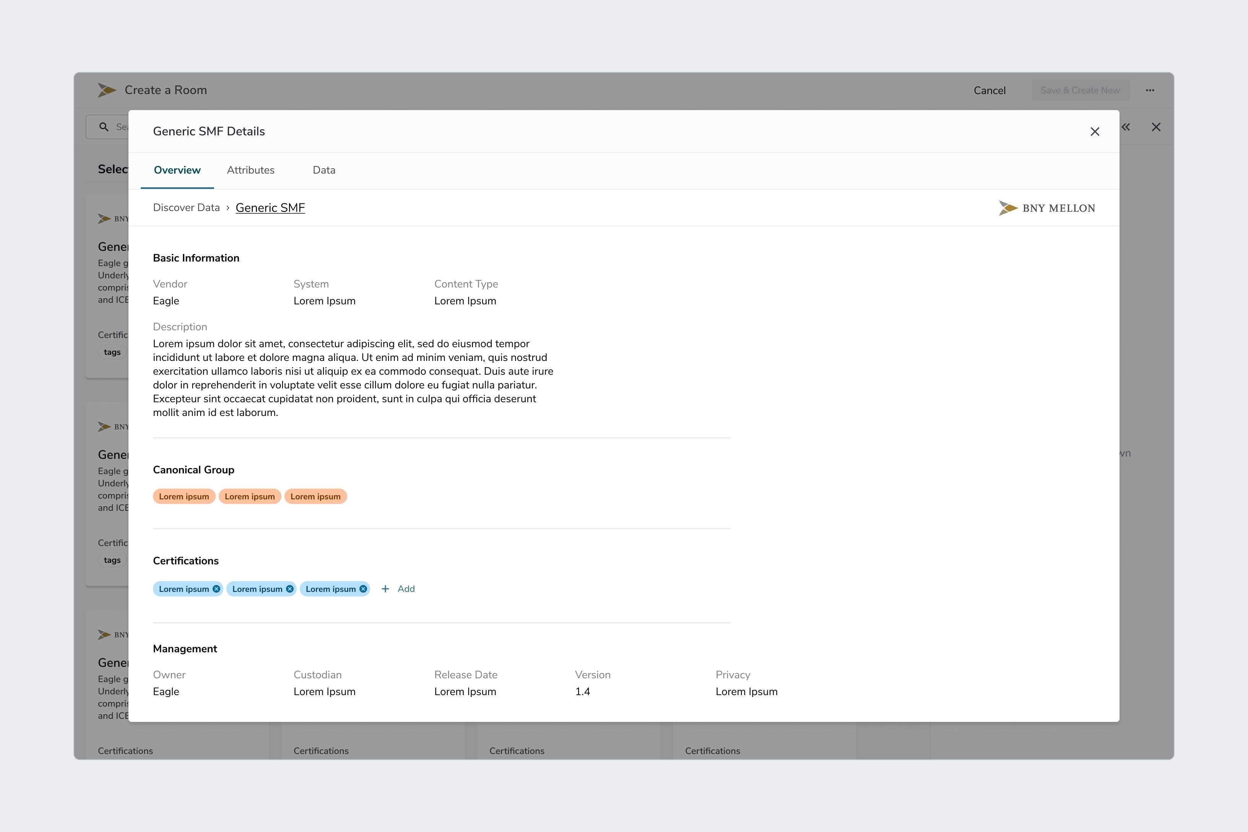Image resolution: width=1248 pixels, height=832 pixels.
Task: Select the second orange Lorem ipsum canonical tag
Action: click(250, 497)
